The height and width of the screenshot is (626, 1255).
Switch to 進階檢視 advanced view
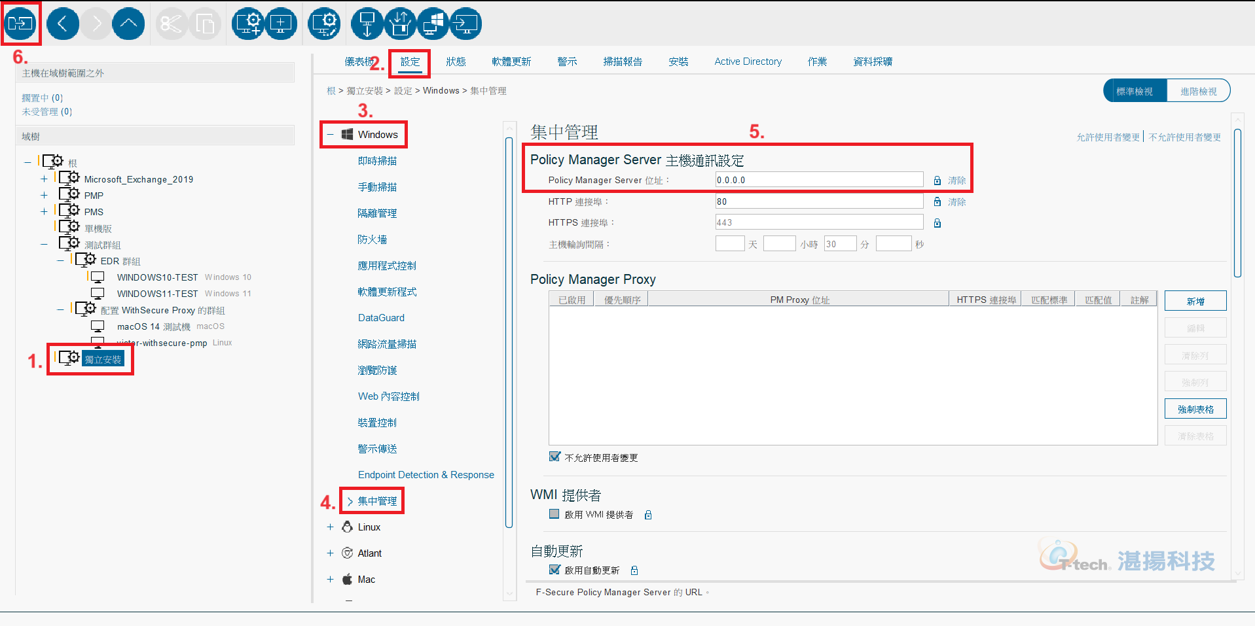tap(1198, 91)
